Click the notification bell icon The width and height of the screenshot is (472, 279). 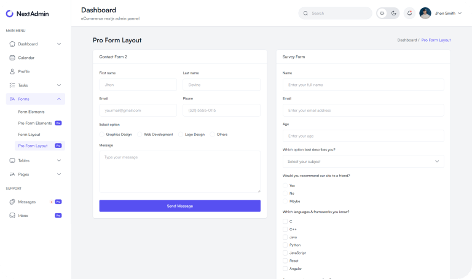409,13
